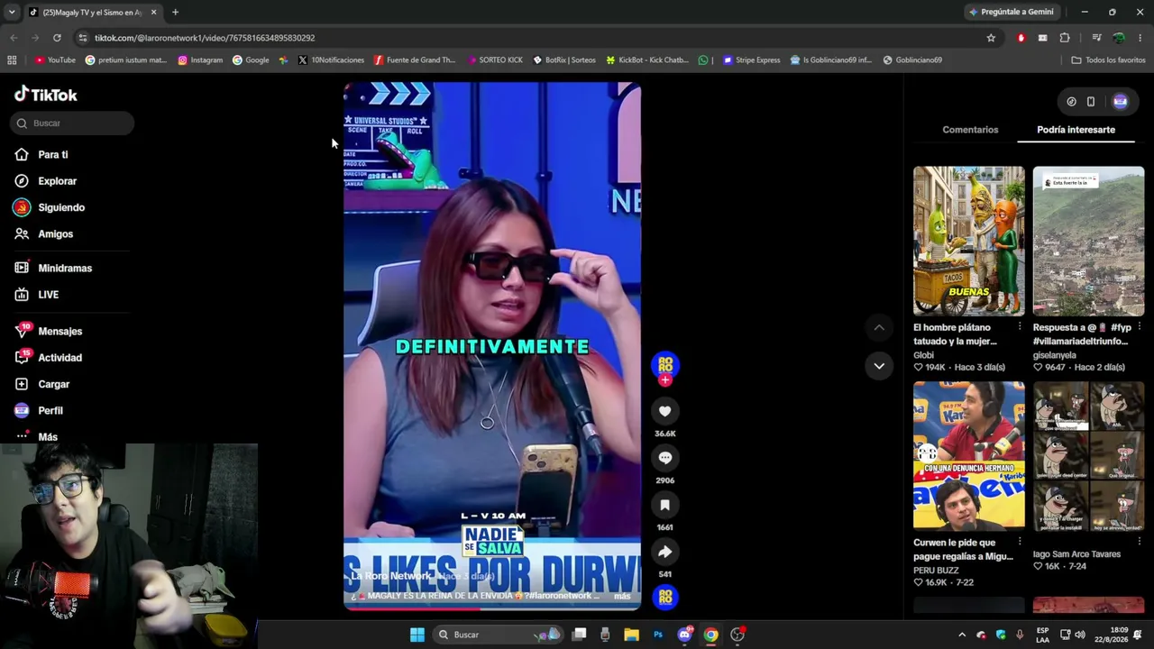
Task: Open the Curwen regalías video thumbnail
Action: [969, 455]
